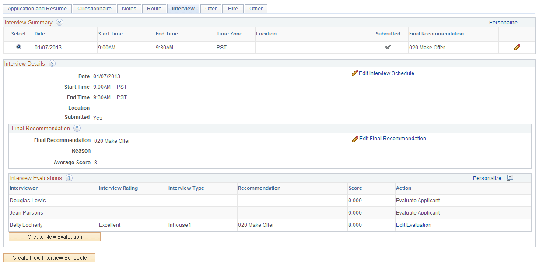
Task: Go to the Application and Resume tab
Action: [37, 8]
